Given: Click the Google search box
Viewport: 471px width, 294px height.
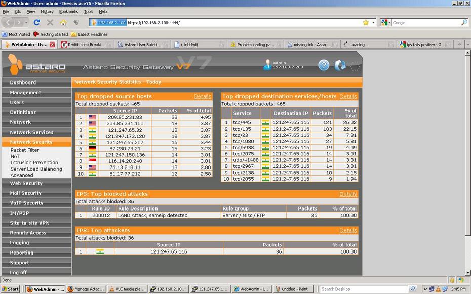Looking at the screenshot, I should coord(426,22).
